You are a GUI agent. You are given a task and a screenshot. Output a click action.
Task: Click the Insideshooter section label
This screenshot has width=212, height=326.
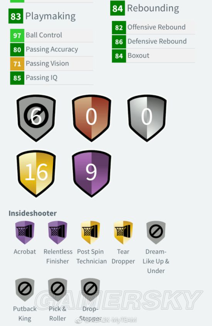click(32, 213)
